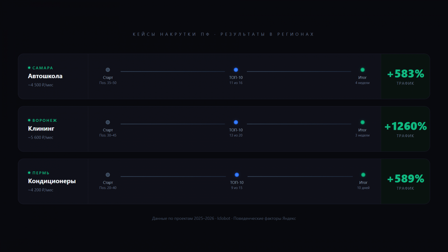The image size is (448, 252).
Task: Click the green Итог dot in Самара row
Action: point(362,70)
